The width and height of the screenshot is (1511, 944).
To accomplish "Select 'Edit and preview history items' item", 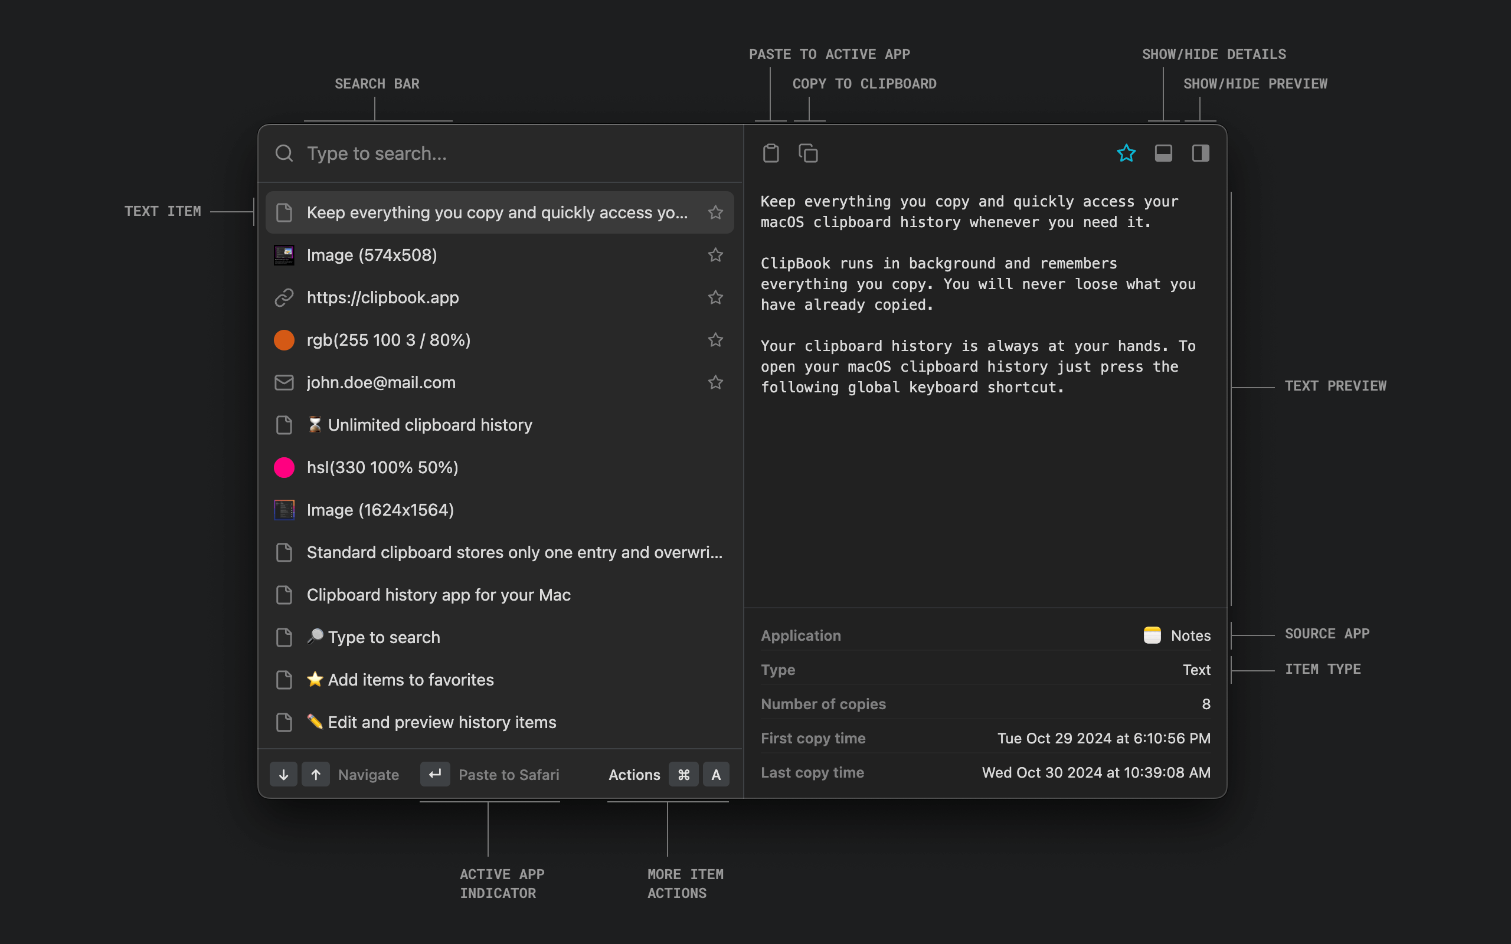I will [499, 722].
